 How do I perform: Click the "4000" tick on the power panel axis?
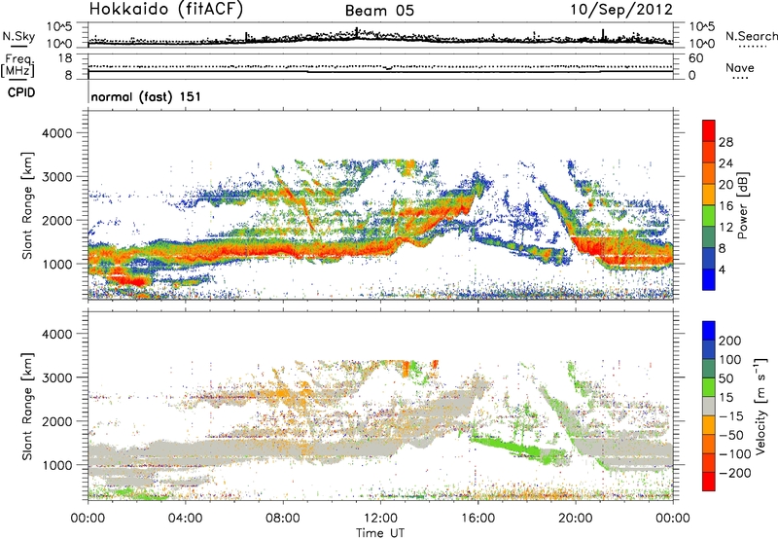click(x=56, y=133)
